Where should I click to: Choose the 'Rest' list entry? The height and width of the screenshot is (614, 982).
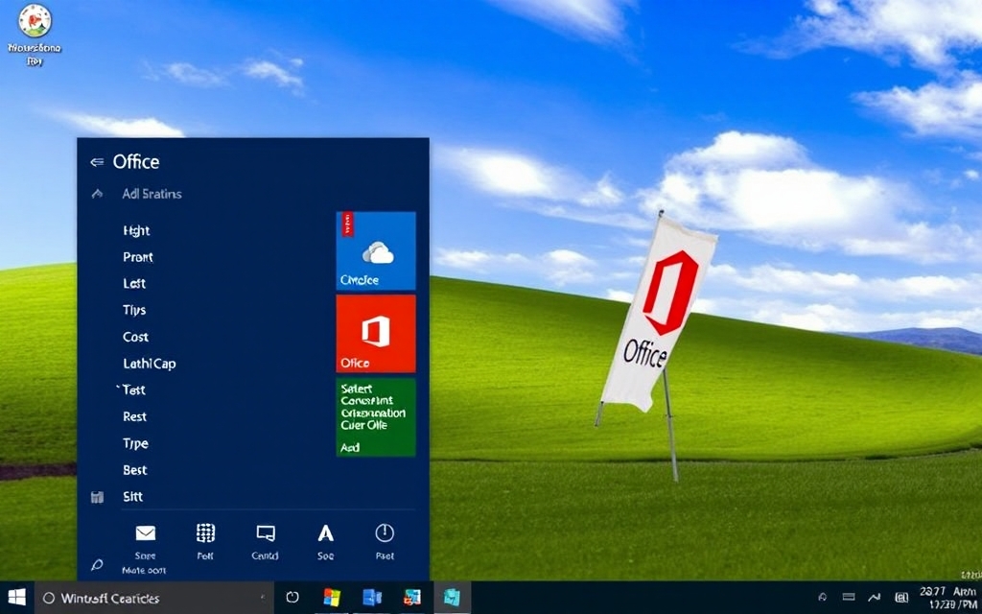(134, 416)
